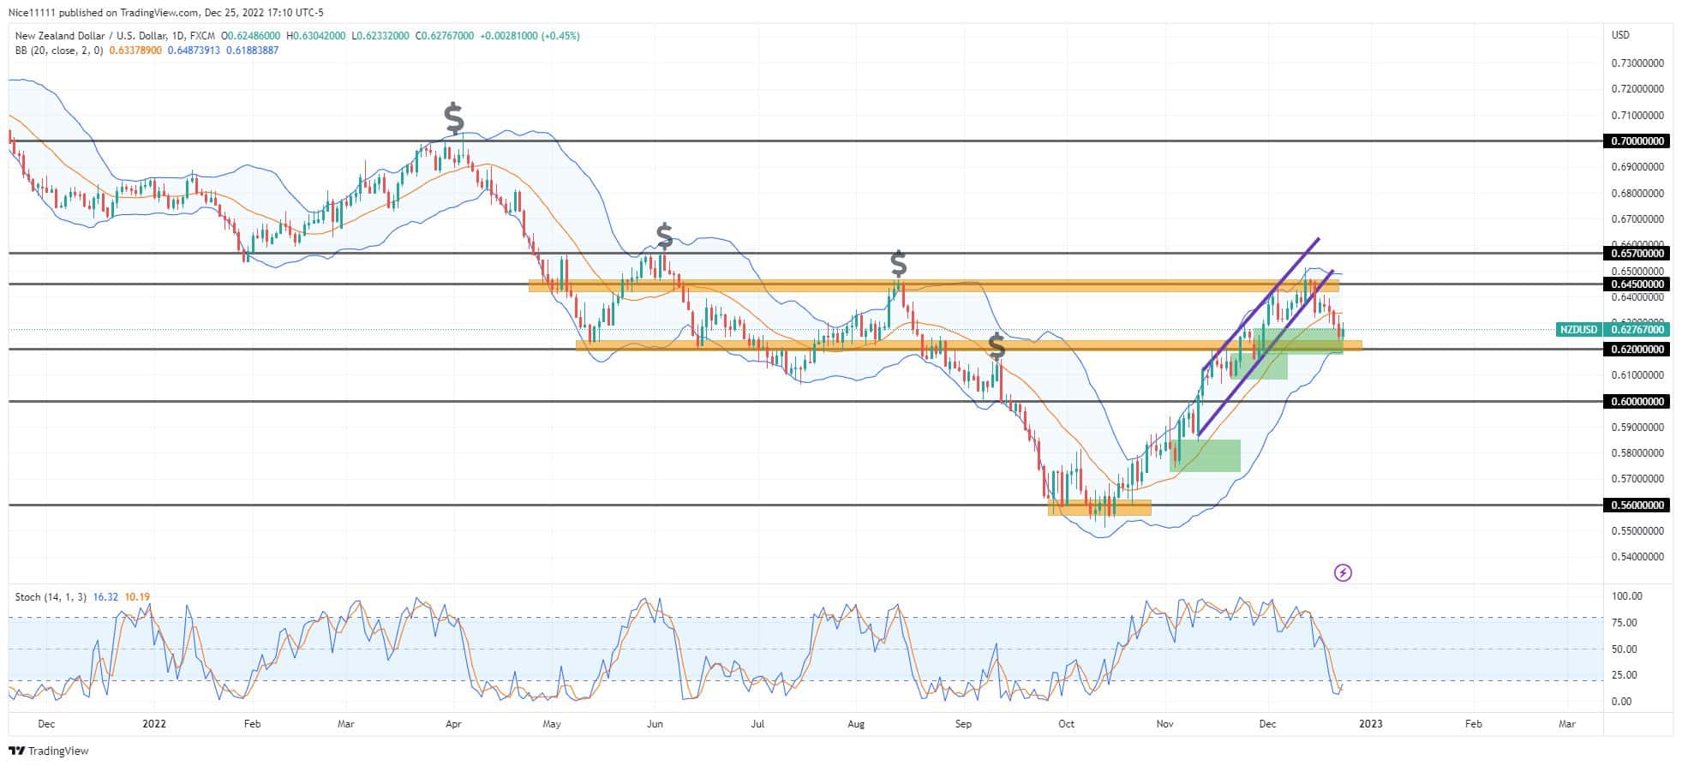The image size is (1682, 766).
Task: Select the Nov label on the time axis
Action: pos(1164,724)
